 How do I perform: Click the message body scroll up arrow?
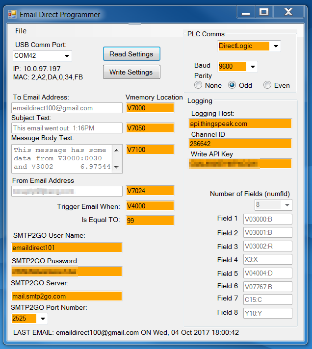(x=116, y=150)
